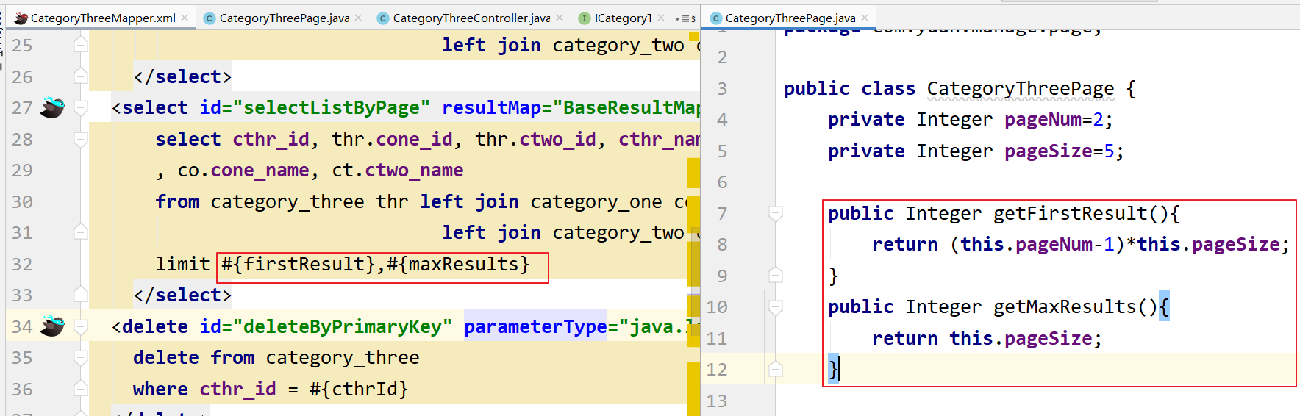Toggle the fold marker at XML line 35

tap(81, 357)
